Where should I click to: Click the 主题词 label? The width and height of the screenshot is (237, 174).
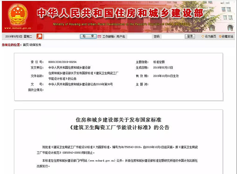coord(142,84)
